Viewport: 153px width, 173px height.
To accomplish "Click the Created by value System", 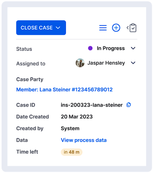I will 70,129.
